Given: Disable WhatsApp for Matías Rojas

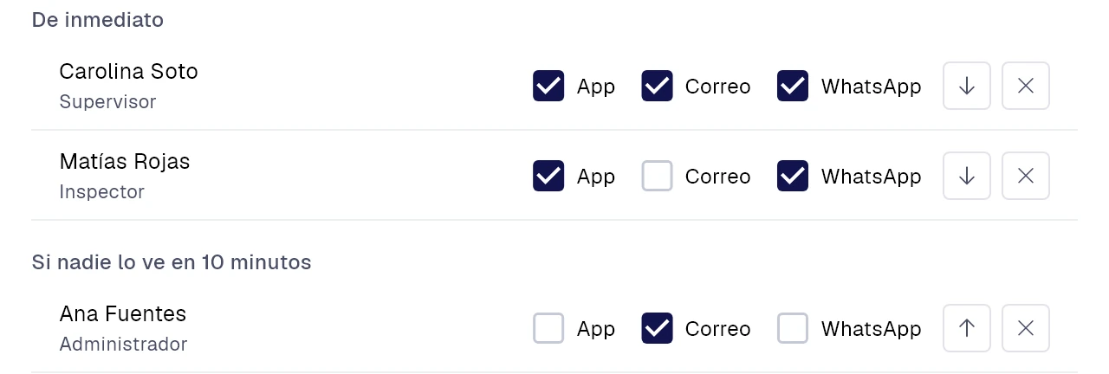Looking at the screenshot, I should point(793,176).
